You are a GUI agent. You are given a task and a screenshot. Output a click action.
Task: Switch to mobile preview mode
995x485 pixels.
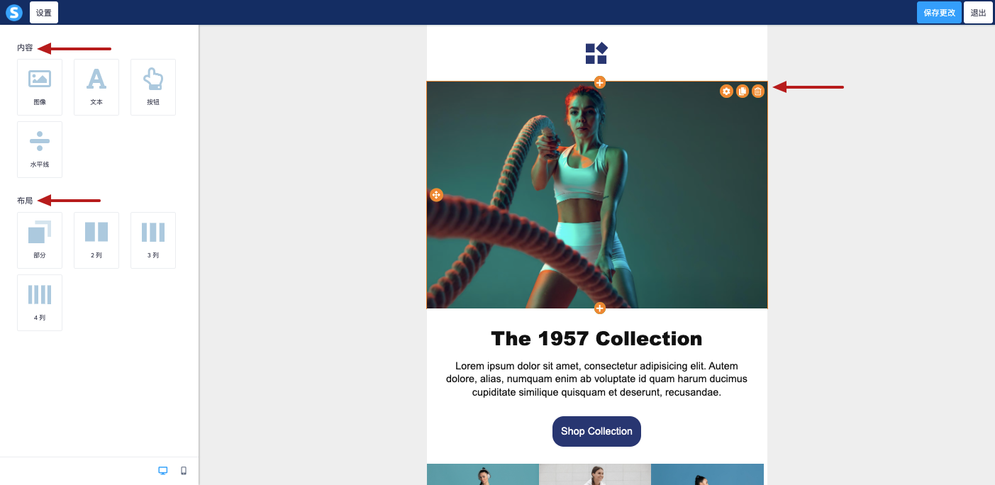pyautogui.click(x=184, y=471)
